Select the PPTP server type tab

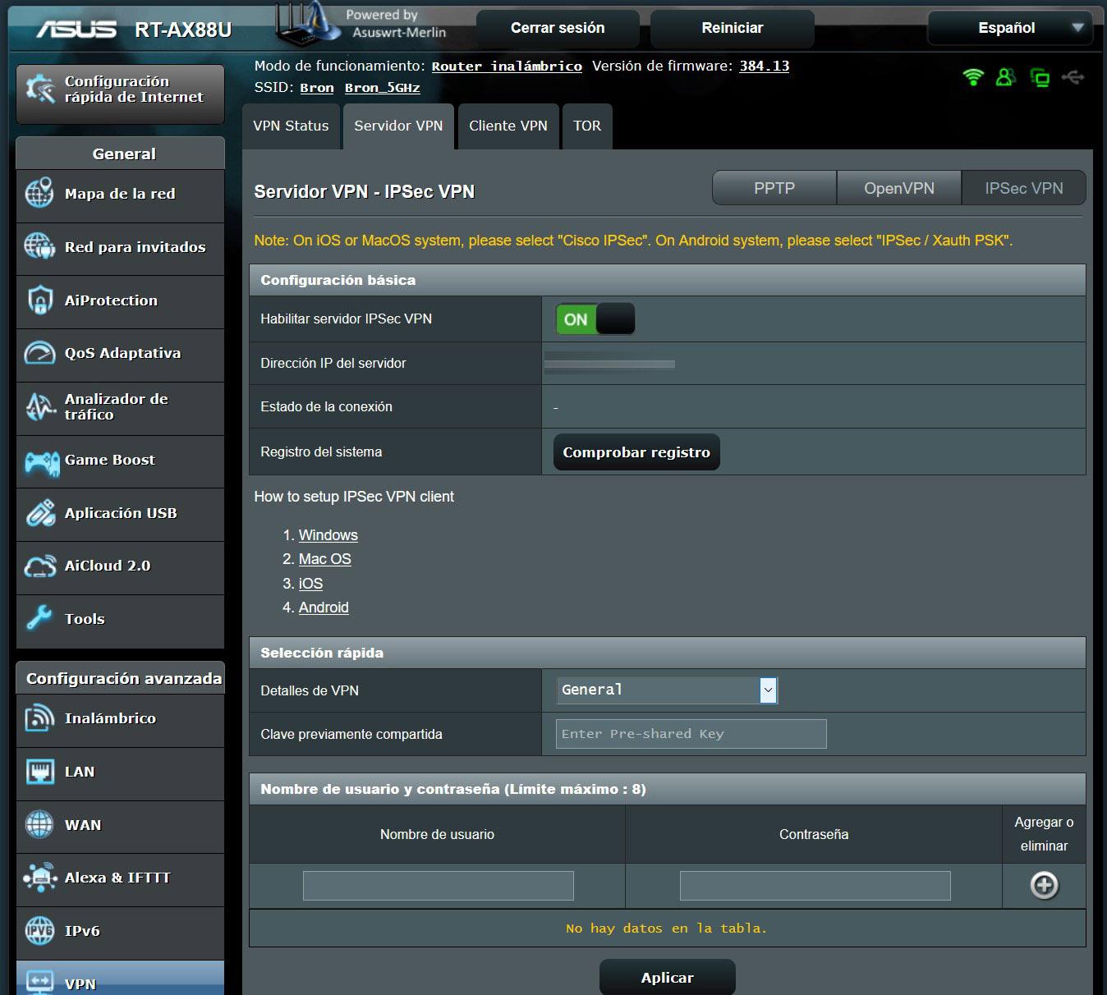click(774, 188)
